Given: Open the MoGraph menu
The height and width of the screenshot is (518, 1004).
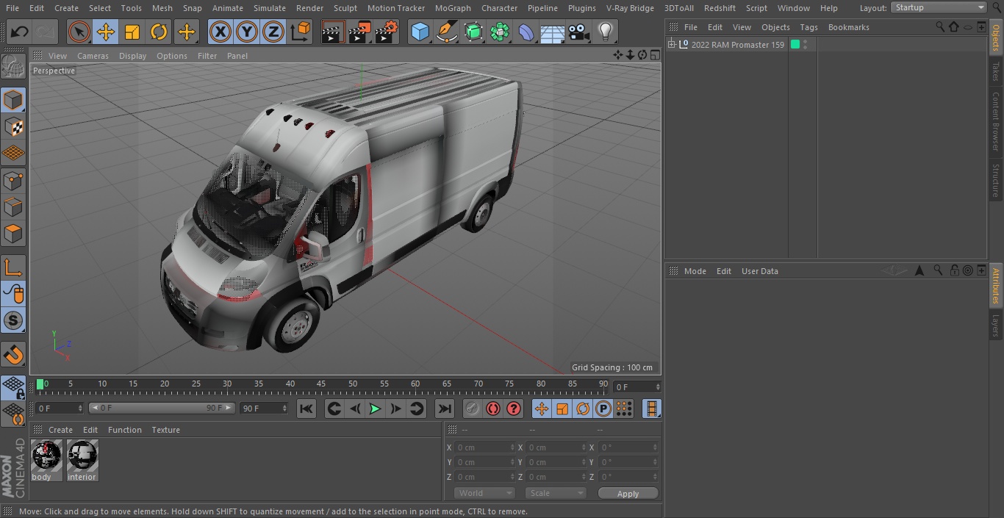Looking at the screenshot, I should [453, 8].
